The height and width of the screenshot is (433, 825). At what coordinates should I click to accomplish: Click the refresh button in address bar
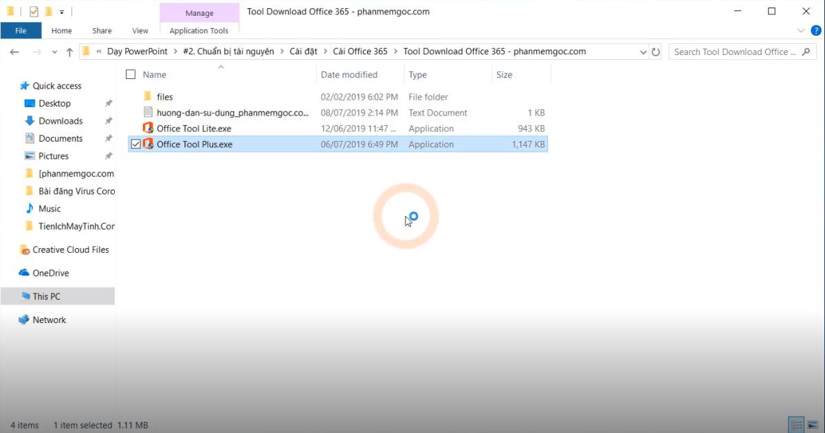point(655,52)
